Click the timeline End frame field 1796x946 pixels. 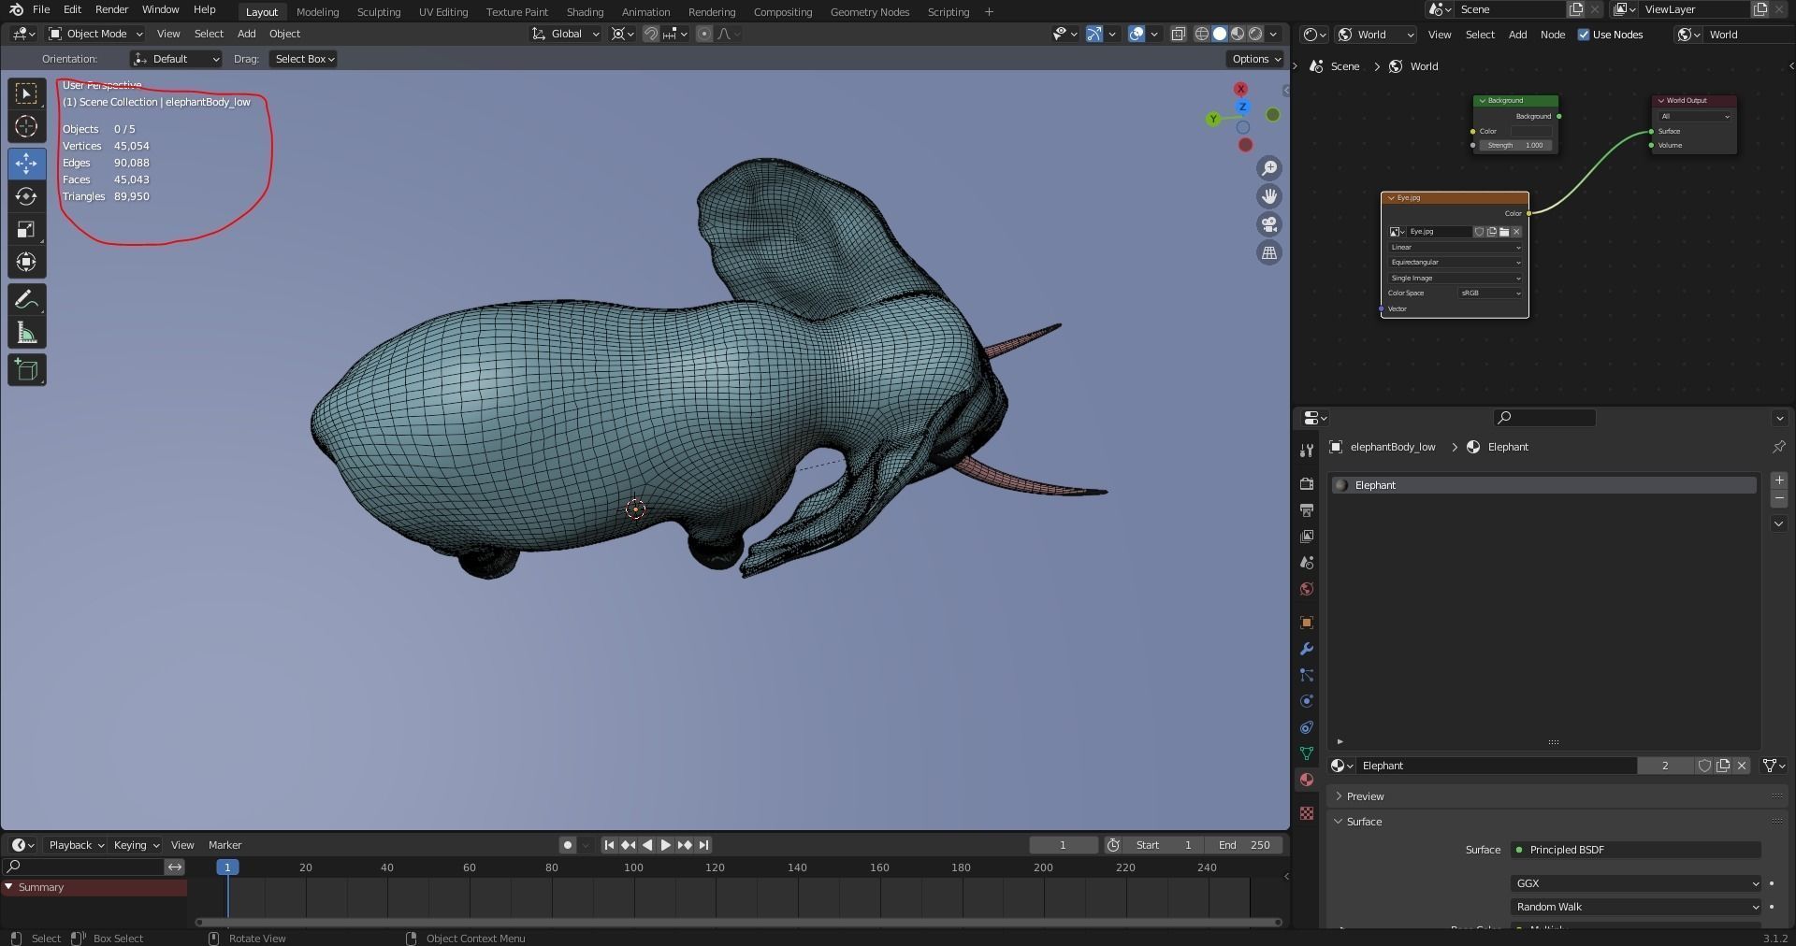tap(1244, 845)
